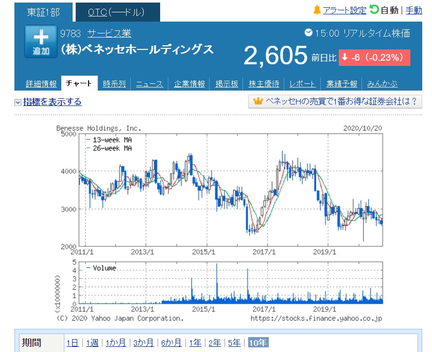Expand the 指標を表示する triangle icon
Image resolution: width=432 pixels, height=352 pixels.
18,102
